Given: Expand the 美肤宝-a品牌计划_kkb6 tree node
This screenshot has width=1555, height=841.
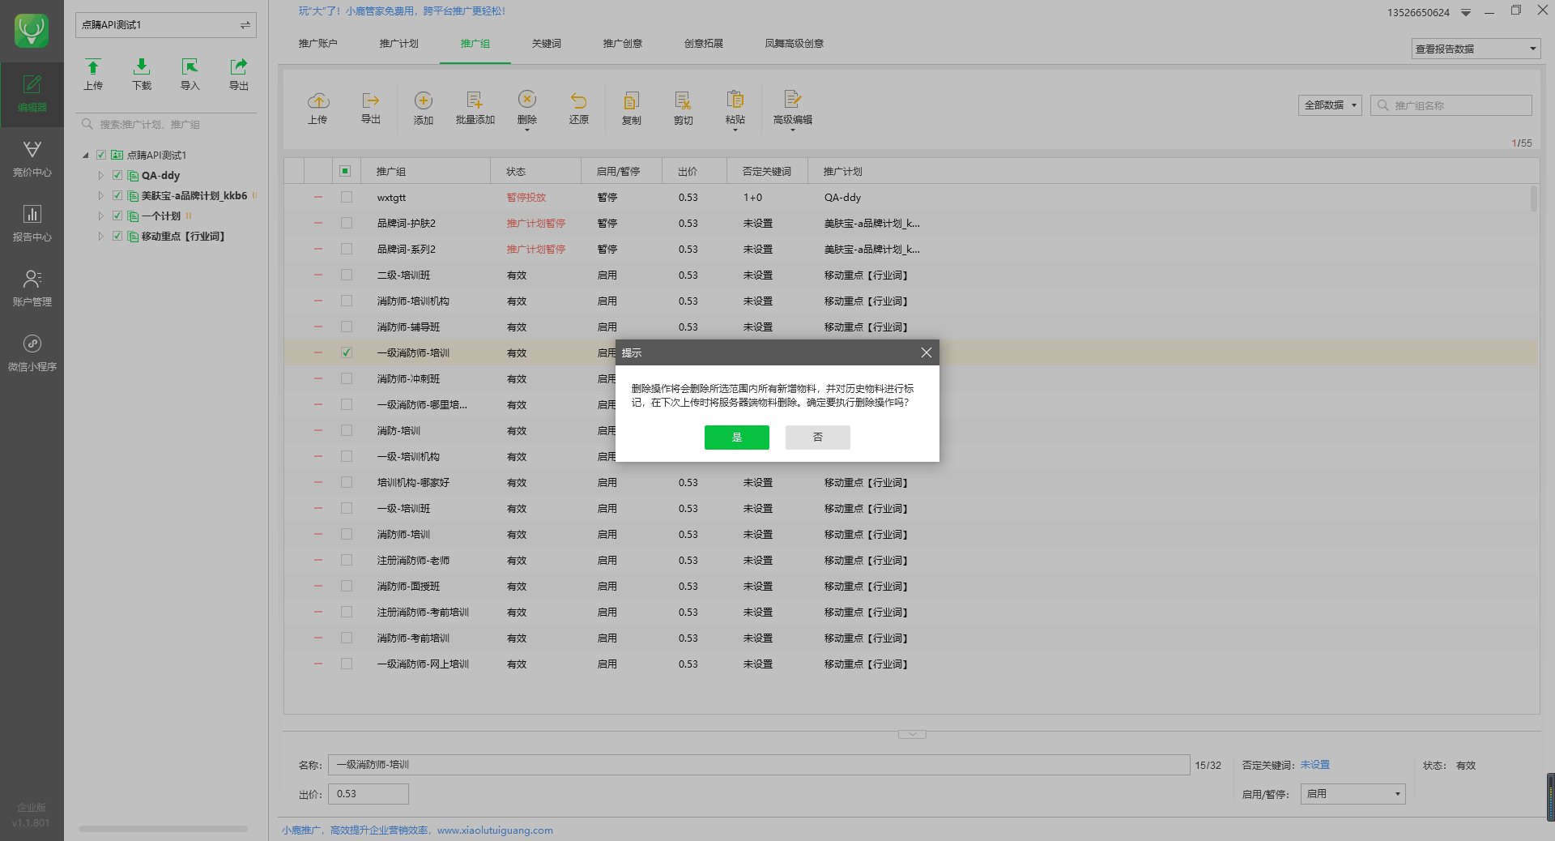Looking at the screenshot, I should 101,195.
